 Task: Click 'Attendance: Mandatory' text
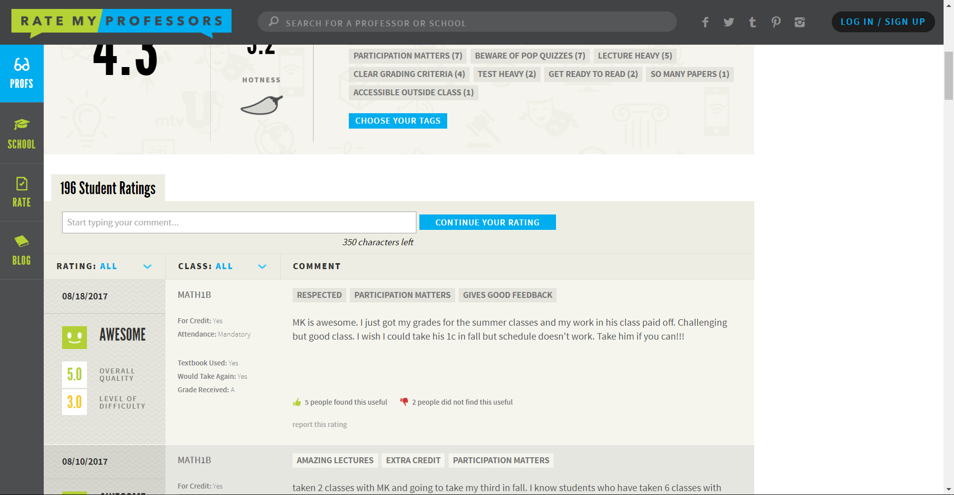[x=214, y=334]
